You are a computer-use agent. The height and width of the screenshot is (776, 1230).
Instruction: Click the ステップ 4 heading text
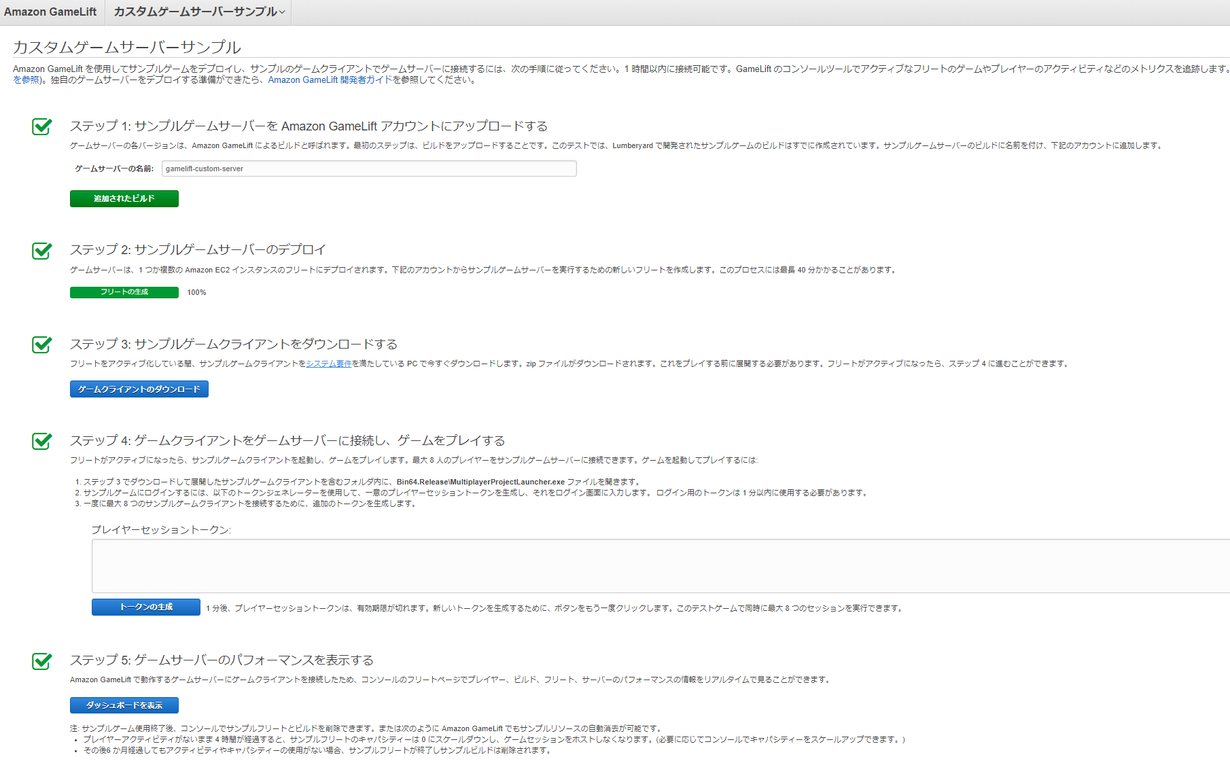point(287,441)
